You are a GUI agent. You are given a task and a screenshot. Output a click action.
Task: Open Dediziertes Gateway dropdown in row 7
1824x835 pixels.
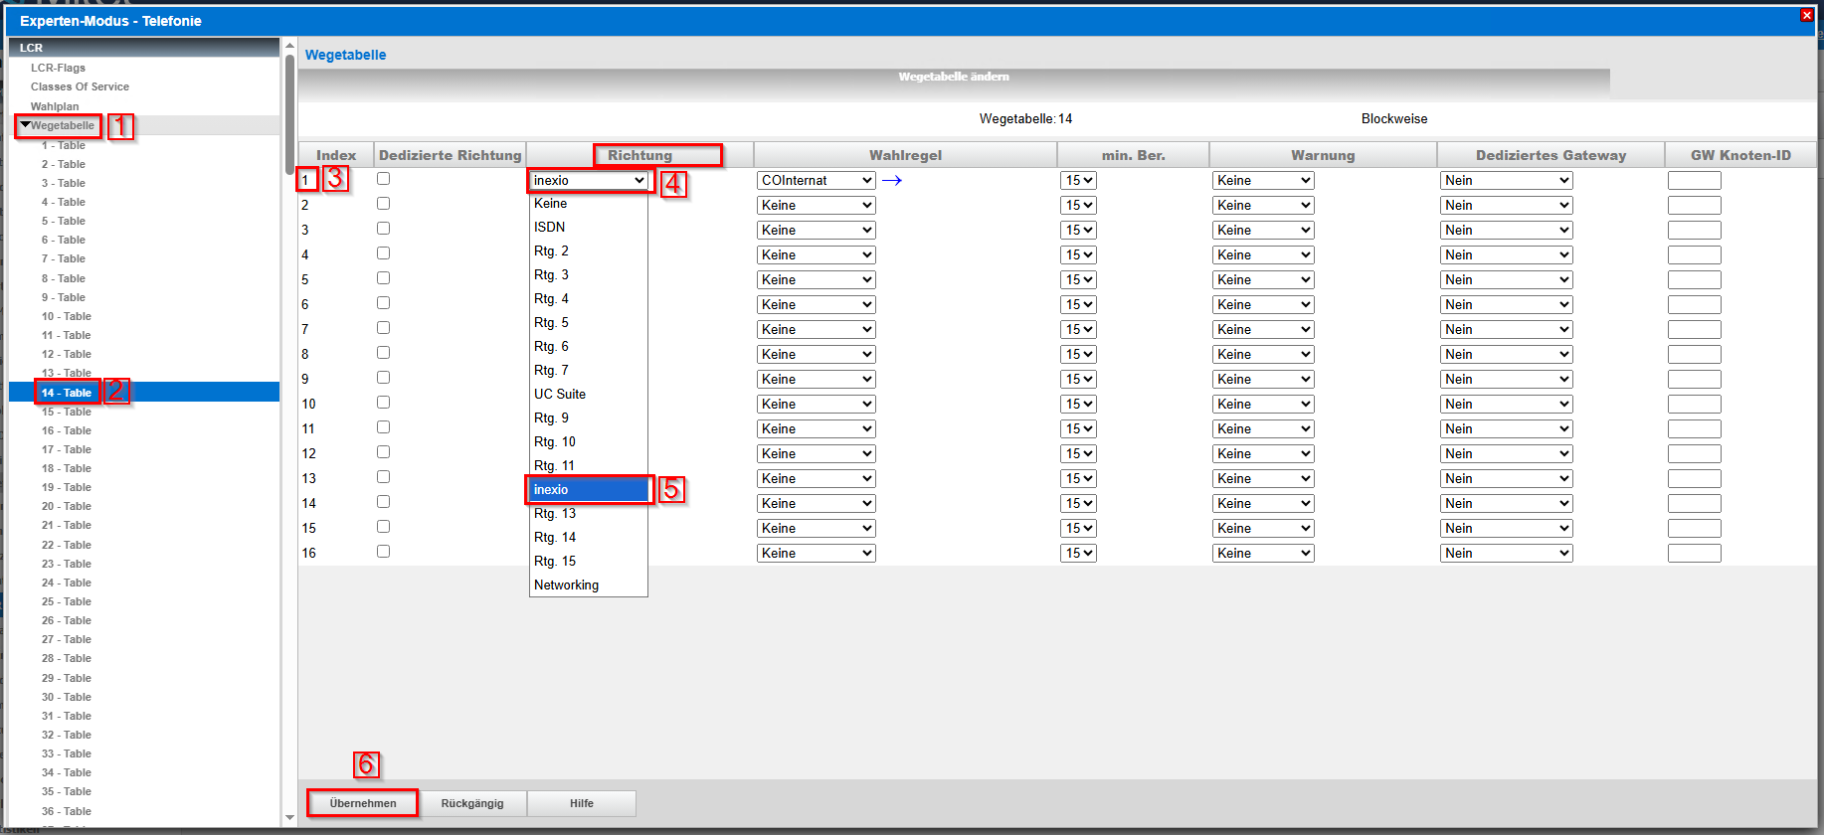tap(1506, 330)
